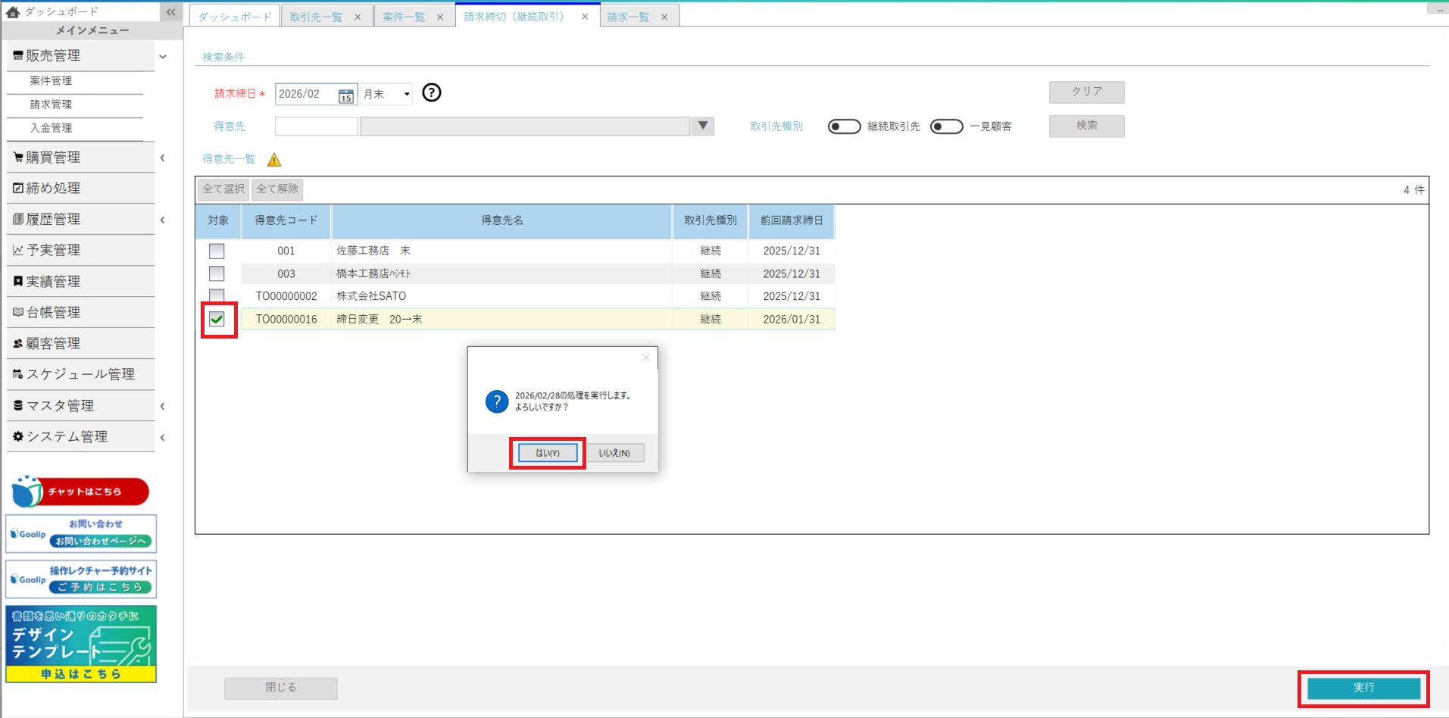The height and width of the screenshot is (718, 1449).
Task: Open the 得意先 customer dropdown arrow
Action: (x=703, y=126)
